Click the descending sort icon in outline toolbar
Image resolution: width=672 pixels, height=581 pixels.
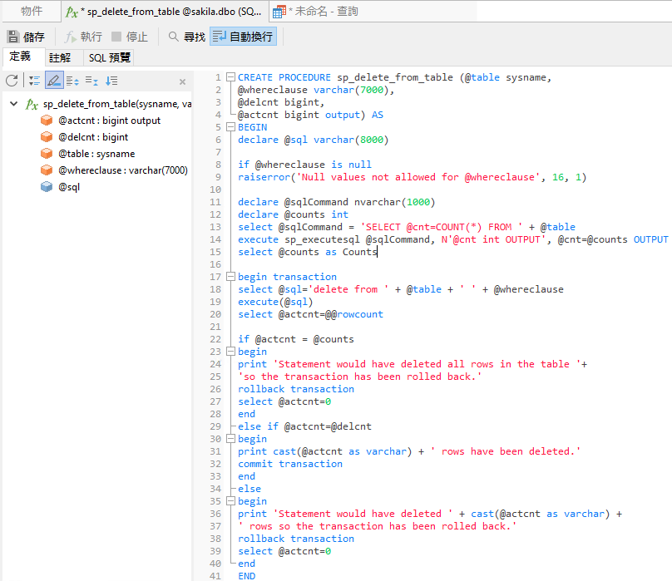coord(112,80)
